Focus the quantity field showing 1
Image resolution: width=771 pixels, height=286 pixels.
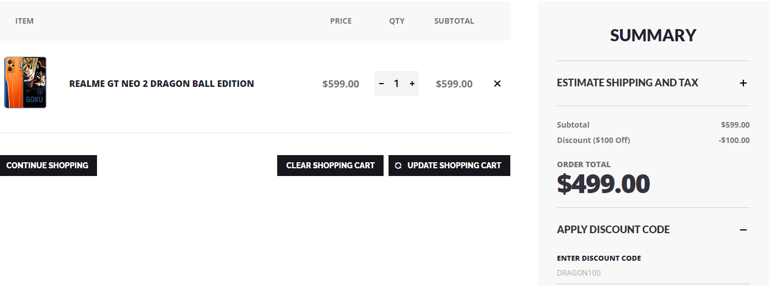click(x=396, y=84)
